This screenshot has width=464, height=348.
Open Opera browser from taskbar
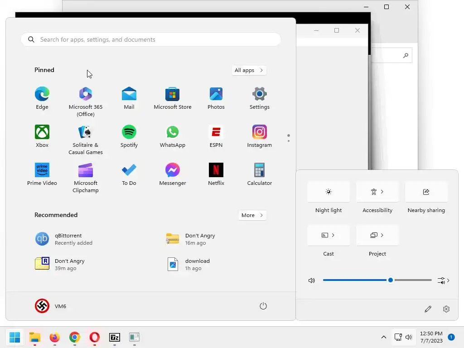(x=94, y=337)
